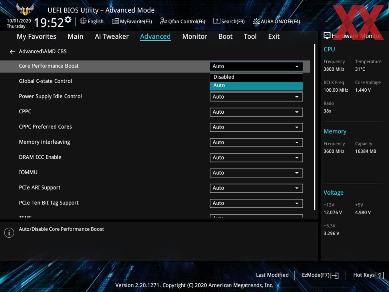Collapse the Core Performance Boost dropdown
Image resolution: width=389 pixels, height=292 pixels.
256,66
